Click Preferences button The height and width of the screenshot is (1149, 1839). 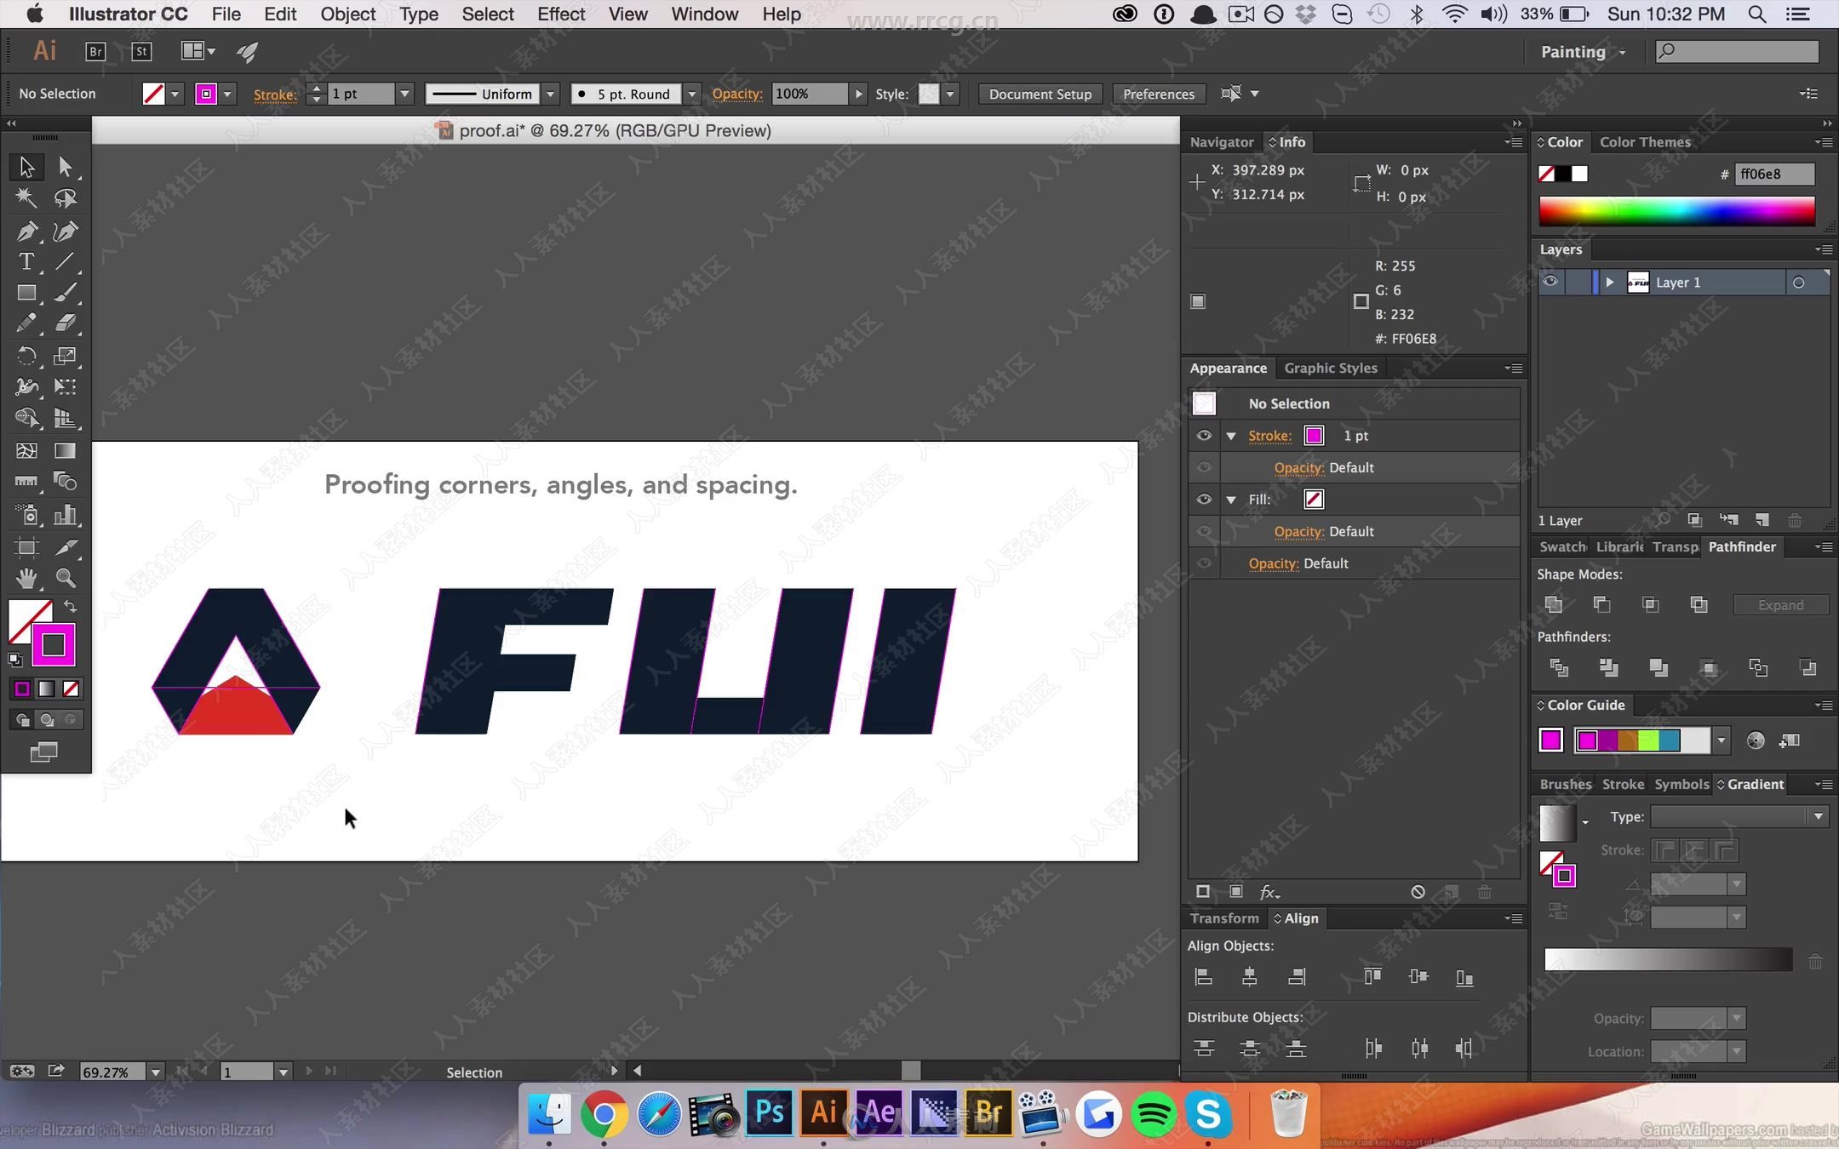(1158, 94)
